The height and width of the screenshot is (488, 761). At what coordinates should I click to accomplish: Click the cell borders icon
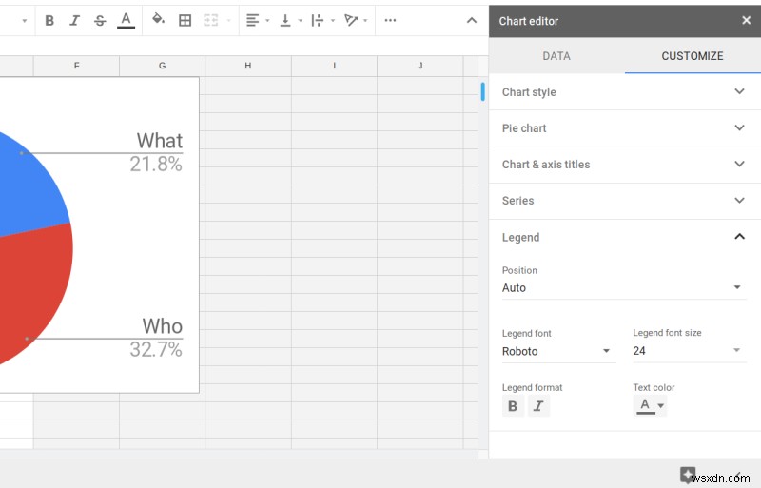[185, 20]
